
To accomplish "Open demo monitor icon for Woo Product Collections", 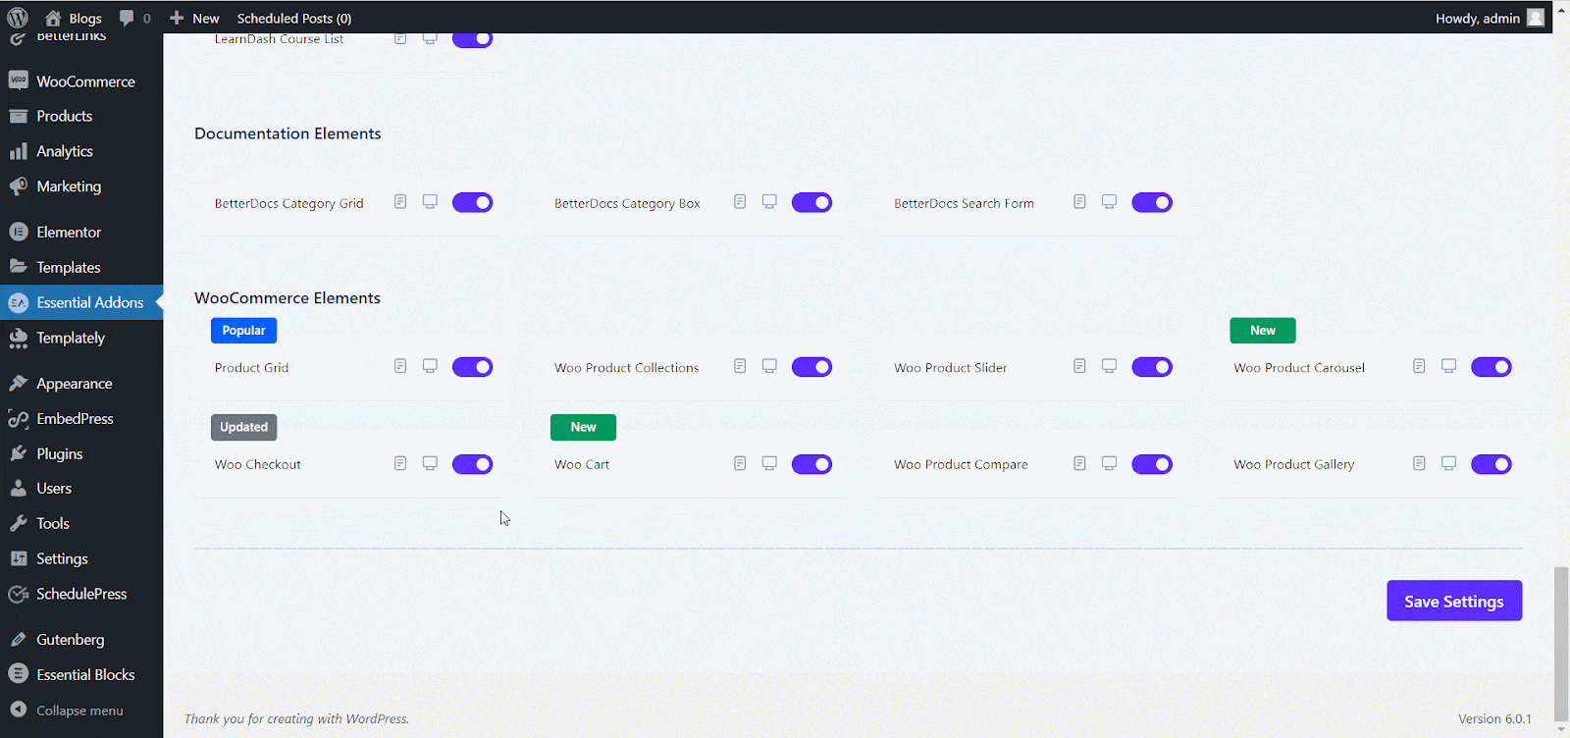I will click(x=769, y=366).
